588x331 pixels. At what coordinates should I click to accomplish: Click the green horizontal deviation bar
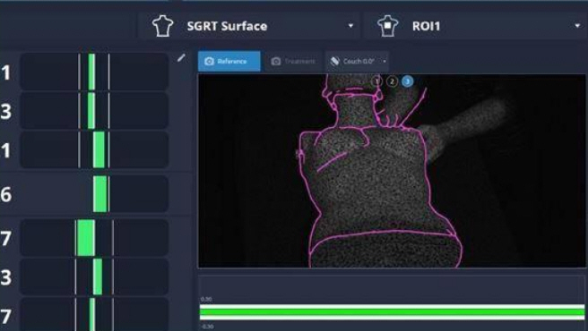(x=392, y=312)
